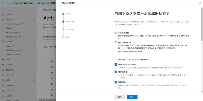
Task: Uncheck the 最新情報 checkbox
Action: click(x=116, y=82)
